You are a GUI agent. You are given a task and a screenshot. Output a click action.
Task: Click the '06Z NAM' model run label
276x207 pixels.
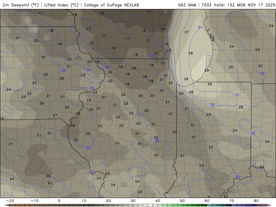tap(187, 5)
